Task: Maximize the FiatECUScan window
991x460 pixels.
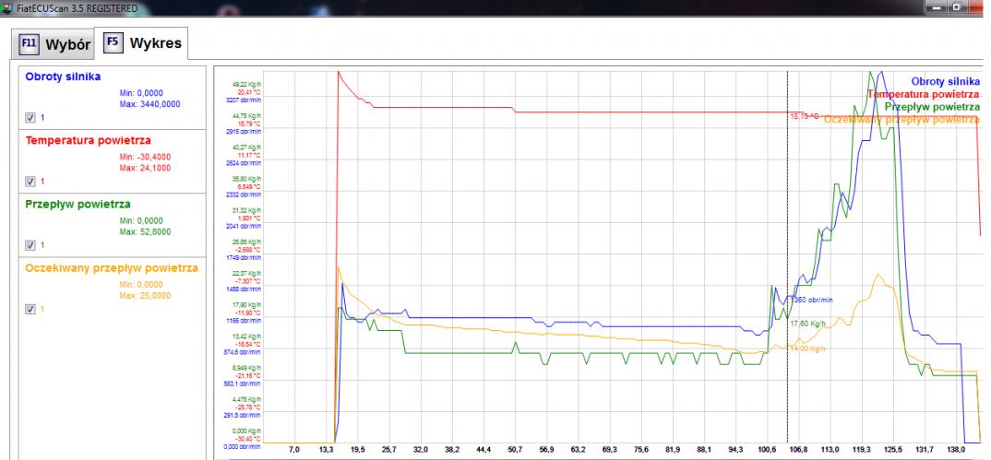Action: (956, 6)
